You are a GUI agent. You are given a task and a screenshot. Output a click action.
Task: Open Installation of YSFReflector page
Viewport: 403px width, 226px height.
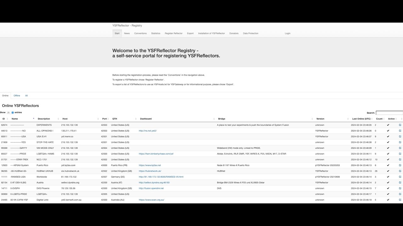point(212,33)
